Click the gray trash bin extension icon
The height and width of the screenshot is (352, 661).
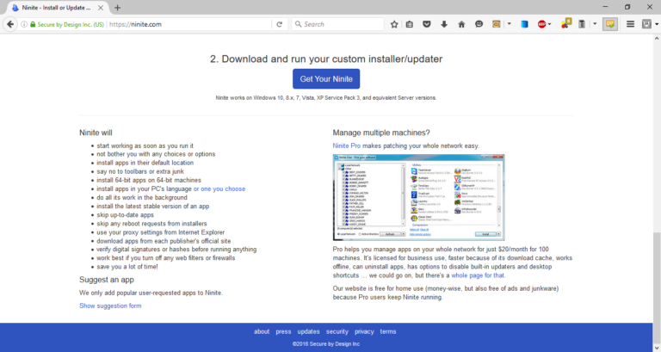coord(582,24)
